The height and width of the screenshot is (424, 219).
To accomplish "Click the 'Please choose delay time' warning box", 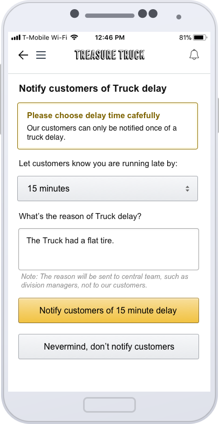I will [107, 126].
